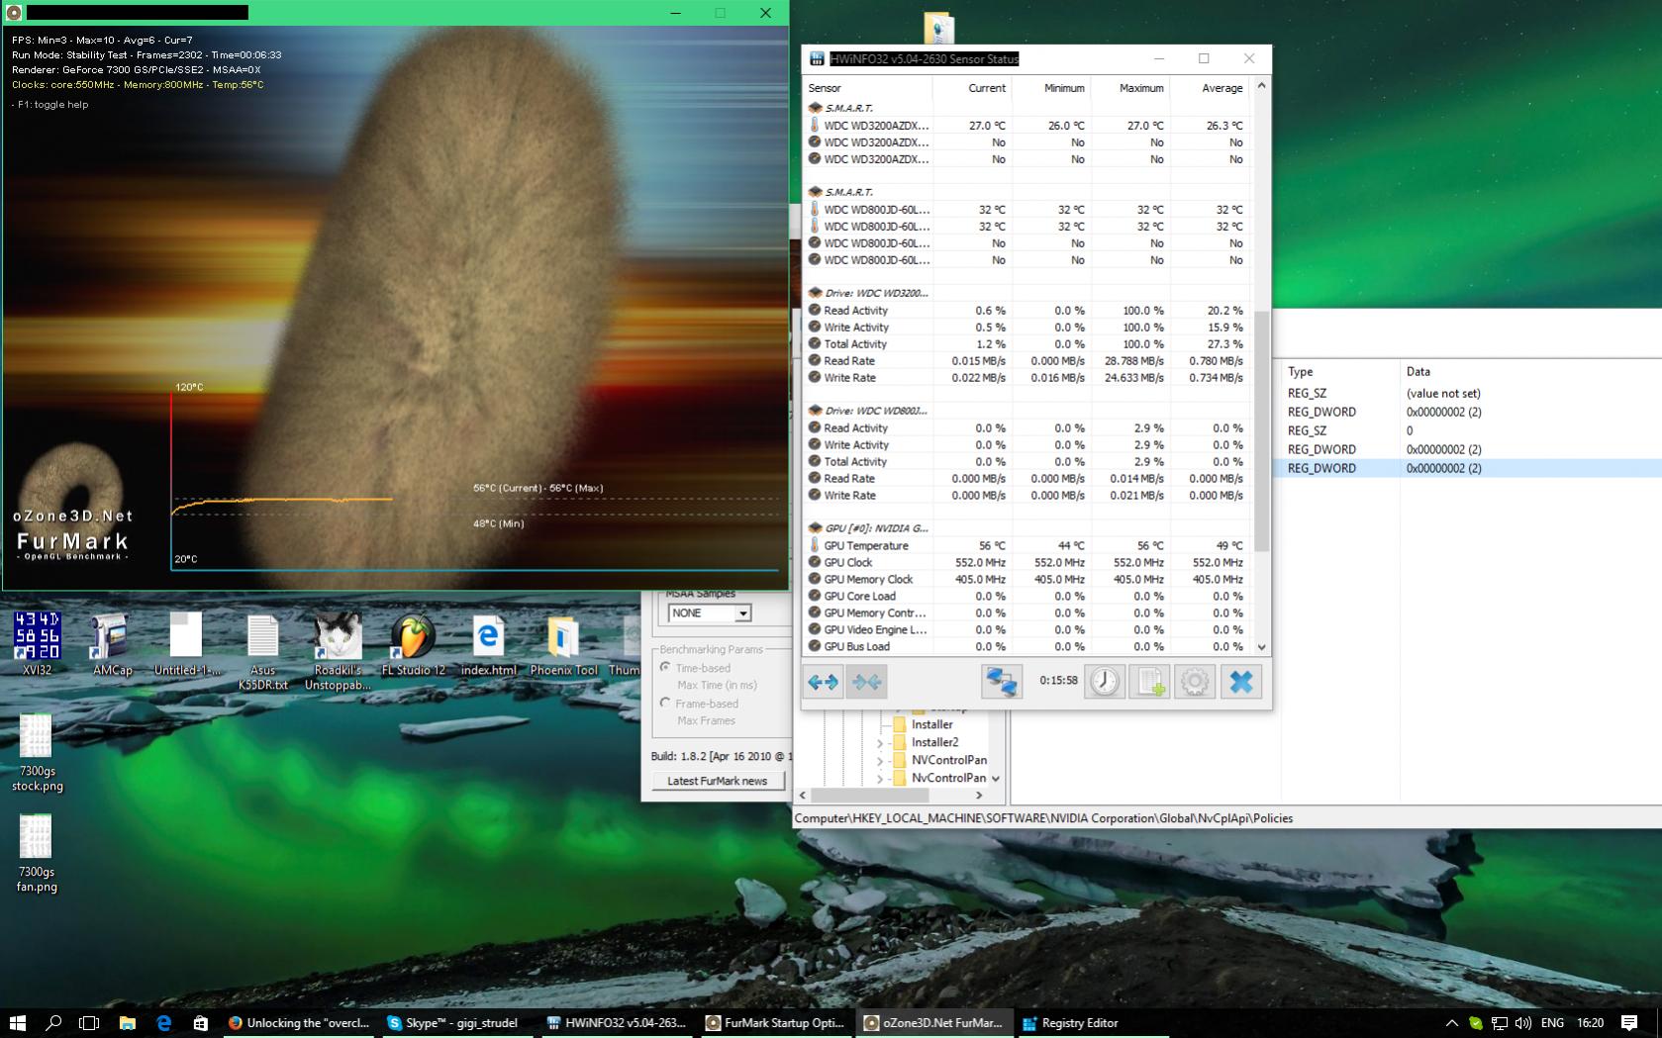Image resolution: width=1662 pixels, height=1038 pixels.
Task: Select Time-based benchmarking radio button
Action: (x=665, y=668)
